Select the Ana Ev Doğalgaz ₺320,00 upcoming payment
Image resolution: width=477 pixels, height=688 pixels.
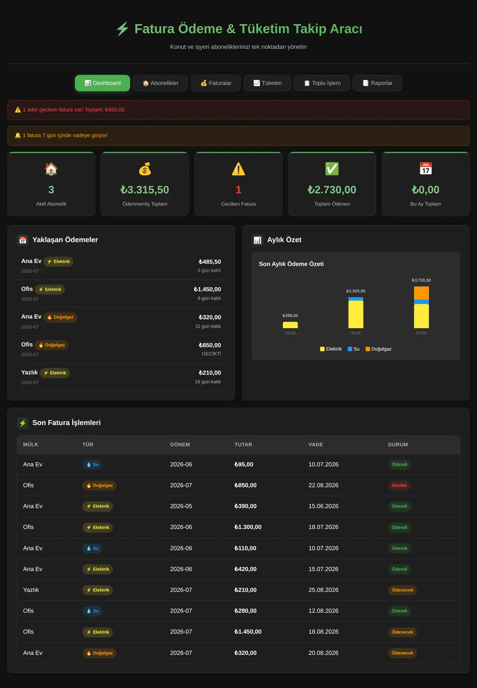[121, 322]
